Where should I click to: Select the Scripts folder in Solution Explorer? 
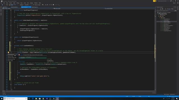(x=164, y=18)
